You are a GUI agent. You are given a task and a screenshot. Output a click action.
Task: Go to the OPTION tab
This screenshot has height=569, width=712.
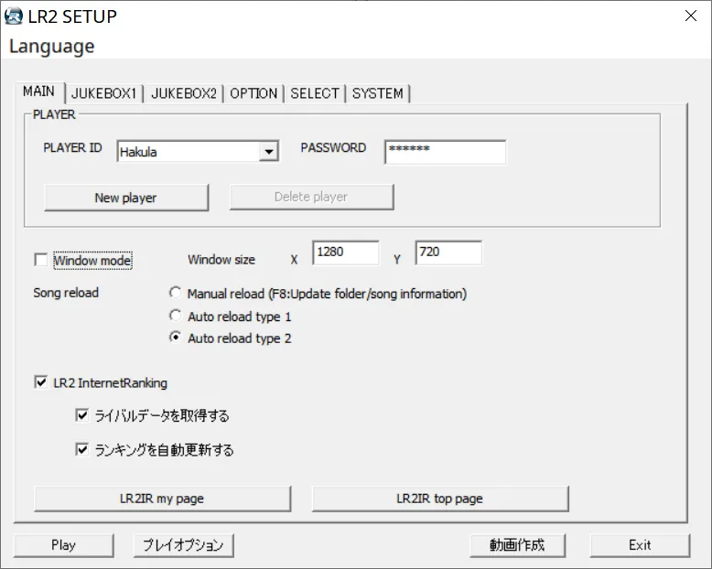click(x=254, y=93)
